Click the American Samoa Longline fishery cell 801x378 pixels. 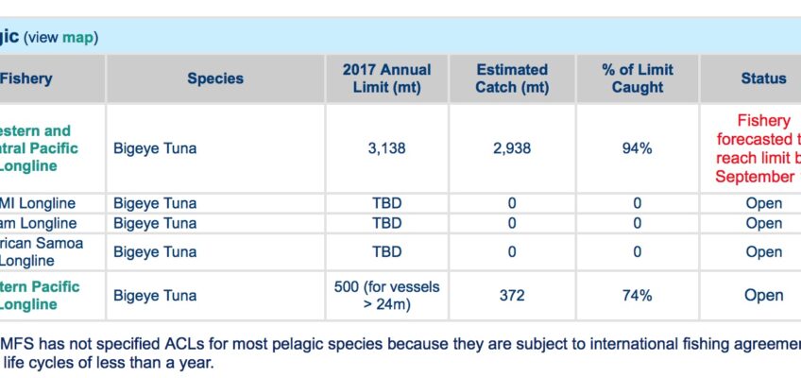53,251
